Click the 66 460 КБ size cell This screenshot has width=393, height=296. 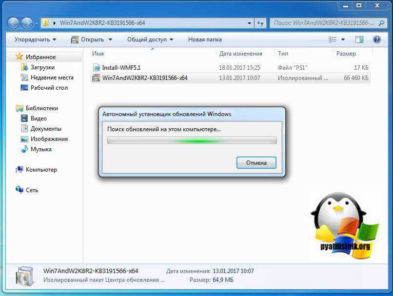click(356, 78)
